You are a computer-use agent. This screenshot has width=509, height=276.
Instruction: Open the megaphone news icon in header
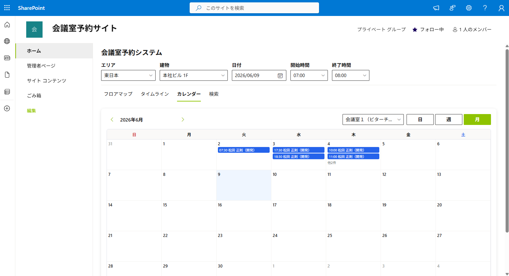click(x=436, y=8)
